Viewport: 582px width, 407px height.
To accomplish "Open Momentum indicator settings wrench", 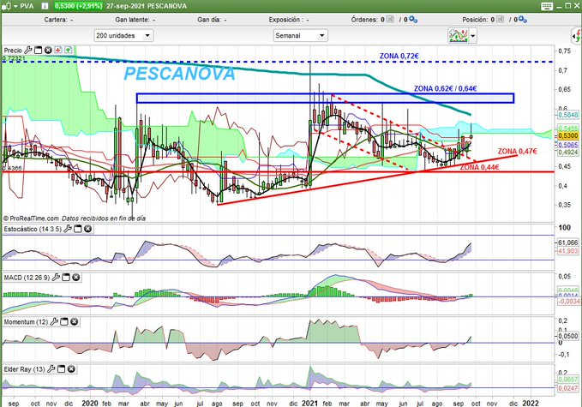I will point(54,321).
